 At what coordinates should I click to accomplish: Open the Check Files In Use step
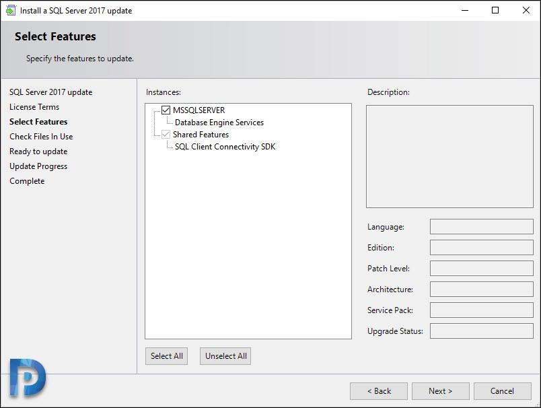pyautogui.click(x=41, y=137)
